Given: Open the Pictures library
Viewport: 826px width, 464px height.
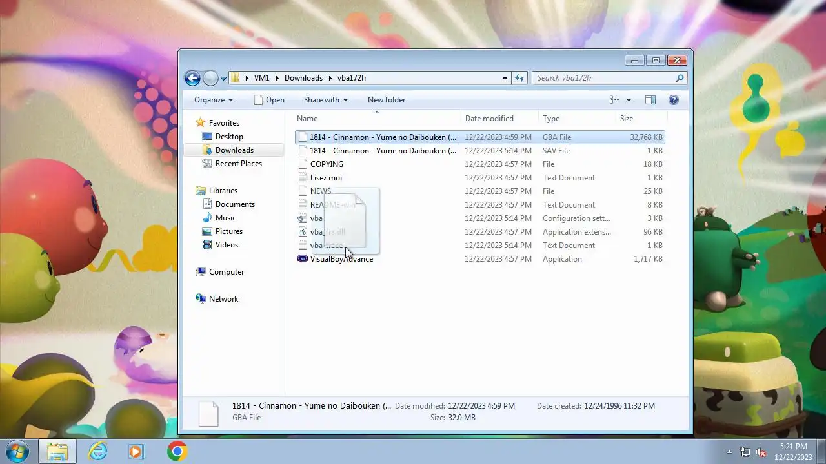Looking at the screenshot, I should [229, 231].
